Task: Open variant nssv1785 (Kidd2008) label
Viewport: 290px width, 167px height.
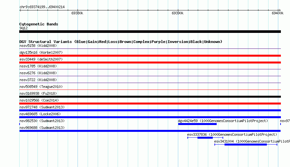Action: [38, 66]
